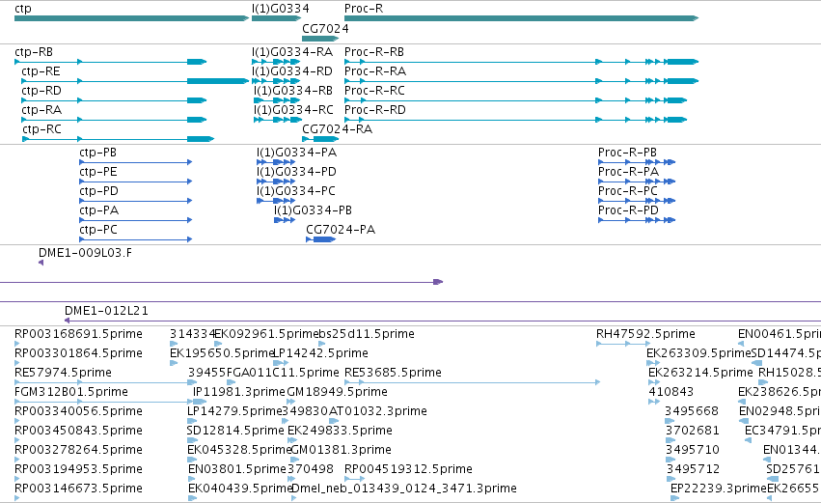Select ctp-RD transcript label
This screenshot has width=821, height=503.
[41, 91]
